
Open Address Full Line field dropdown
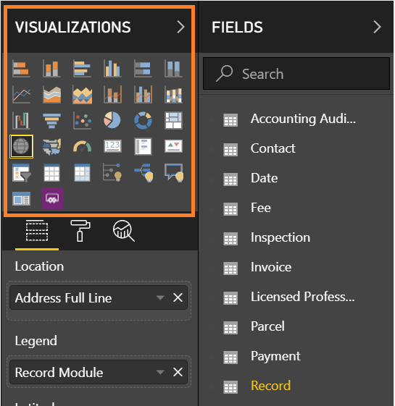[x=160, y=297]
